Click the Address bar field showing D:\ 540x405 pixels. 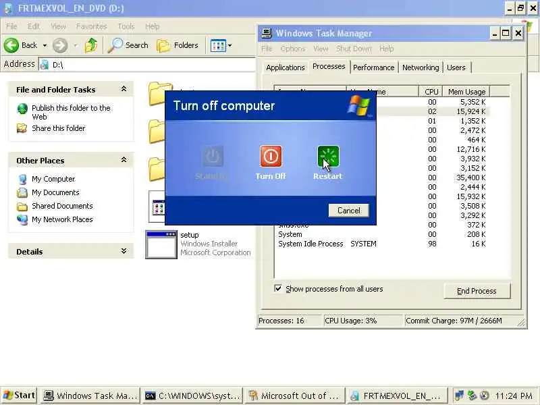[147, 64]
